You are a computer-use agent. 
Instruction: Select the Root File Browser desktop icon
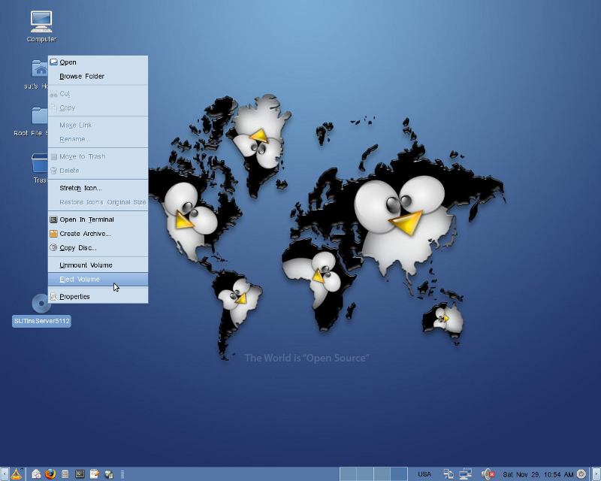click(40, 116)
